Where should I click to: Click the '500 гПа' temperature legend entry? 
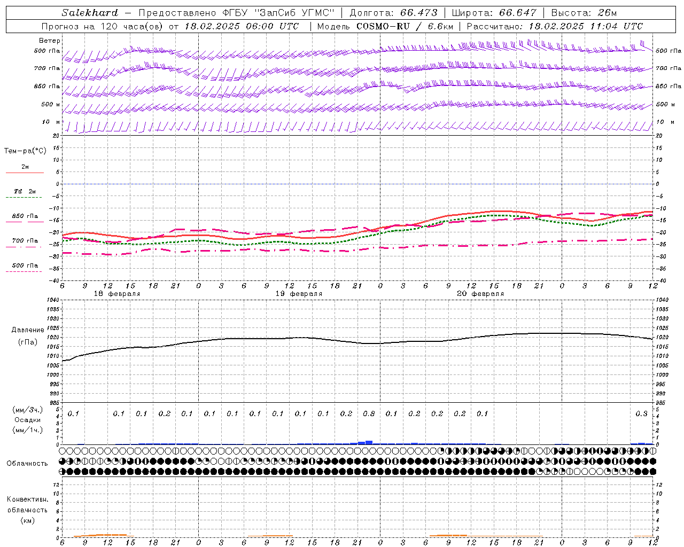pos(25,265)
